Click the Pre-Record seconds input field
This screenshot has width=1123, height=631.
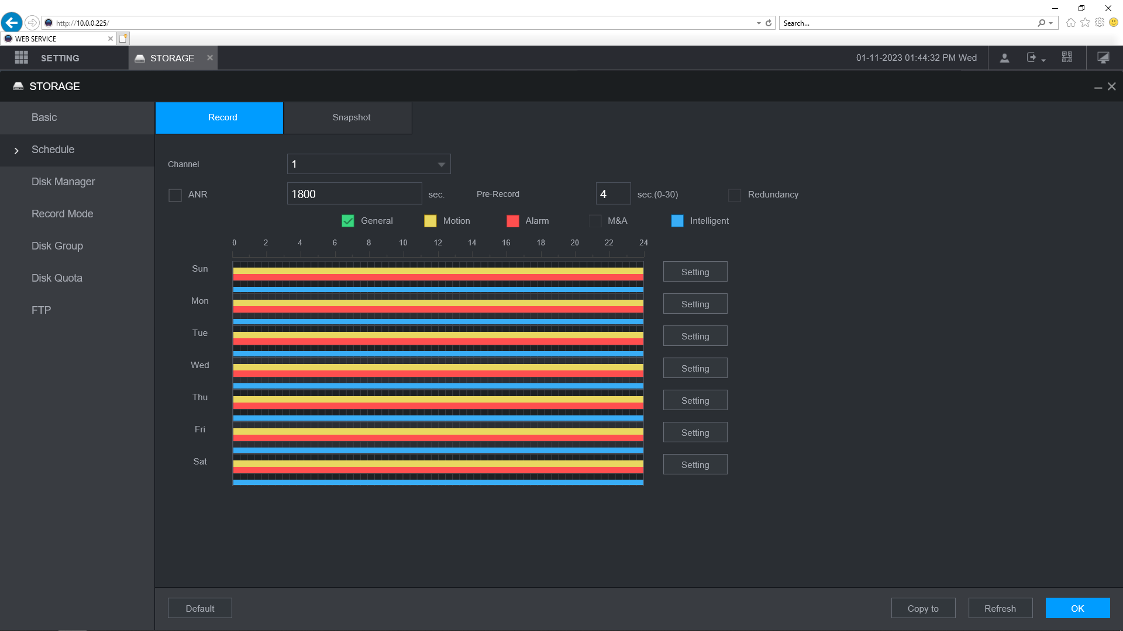(613, 194)
